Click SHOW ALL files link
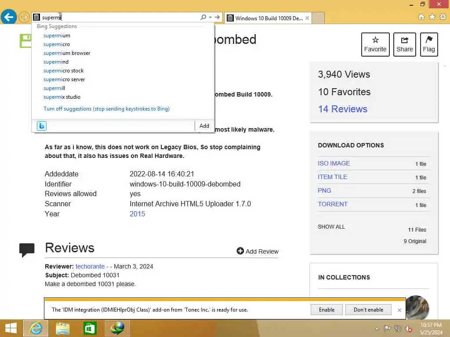The image size is (450, 337). [x=331, y=227]
